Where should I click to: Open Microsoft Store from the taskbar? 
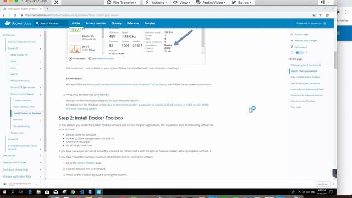click(47, 192)
